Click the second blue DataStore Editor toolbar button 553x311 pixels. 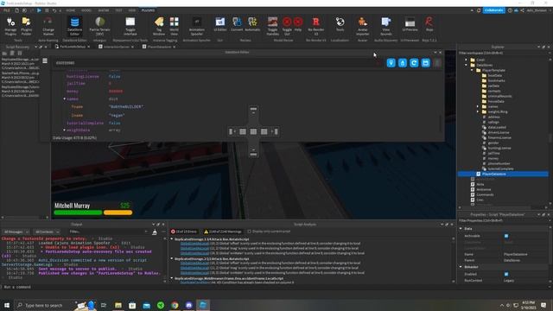[x=403, y=63]
